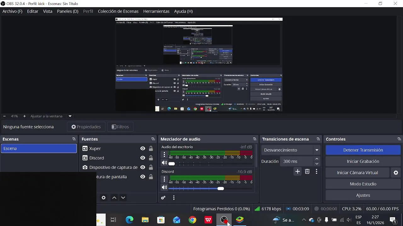403x226 pixels.
Task: Open the Herramientas menu
Action: [156, 11]
